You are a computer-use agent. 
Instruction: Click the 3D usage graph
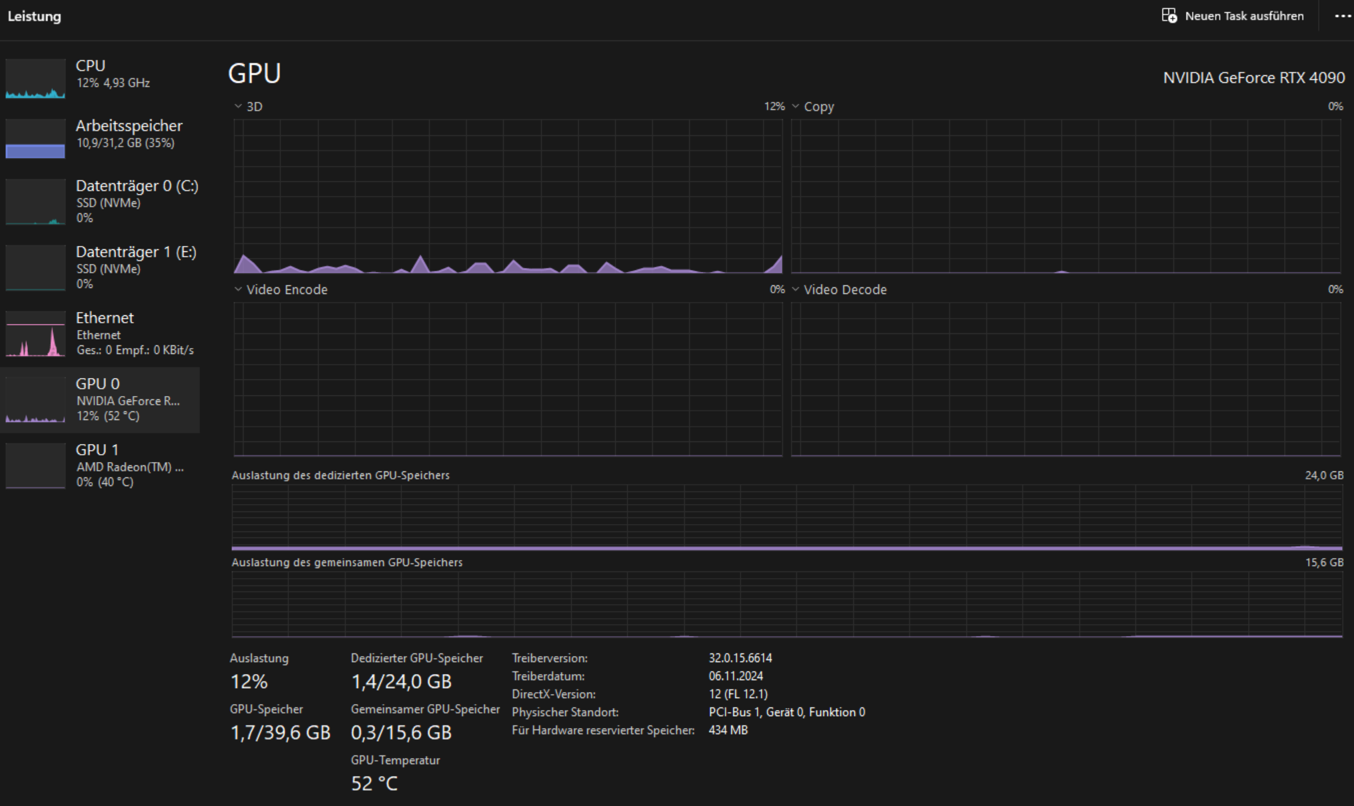508,197
